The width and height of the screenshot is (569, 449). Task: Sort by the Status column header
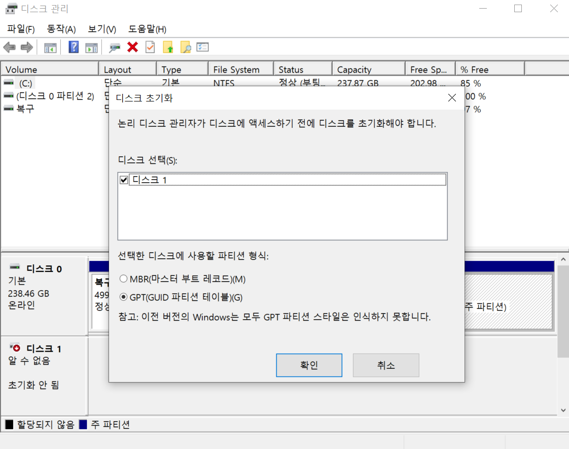pyautogui.click(x=303, y=70)
